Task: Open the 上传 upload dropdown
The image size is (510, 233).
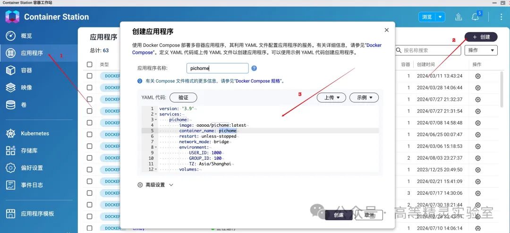Action: pyautogui.click(x=331, y=97)
